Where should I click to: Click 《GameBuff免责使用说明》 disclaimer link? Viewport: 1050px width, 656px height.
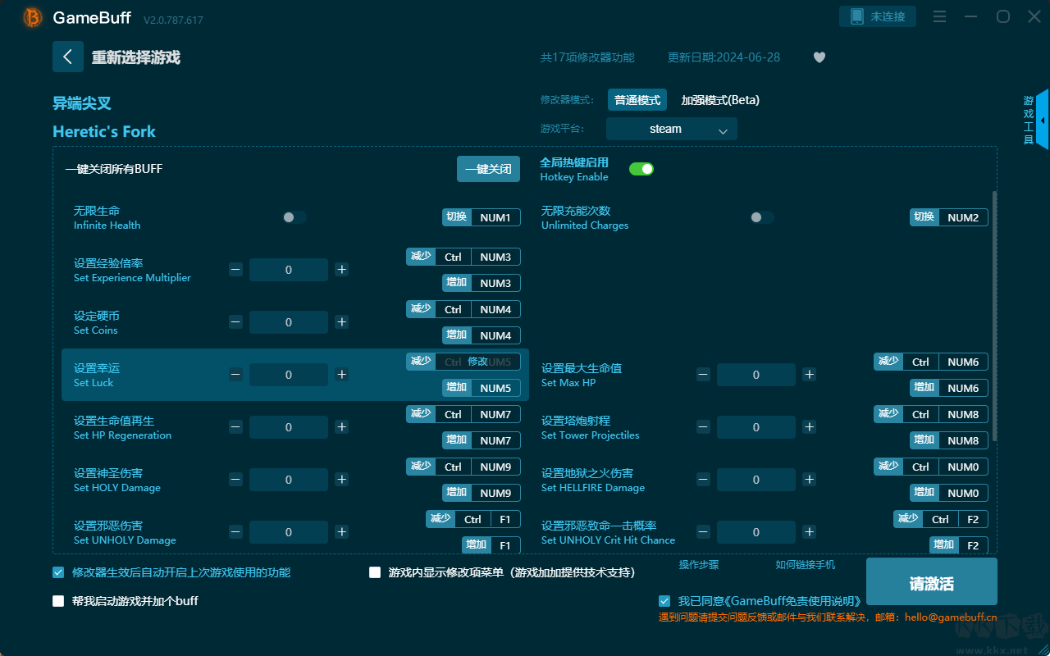pos(792,601)
